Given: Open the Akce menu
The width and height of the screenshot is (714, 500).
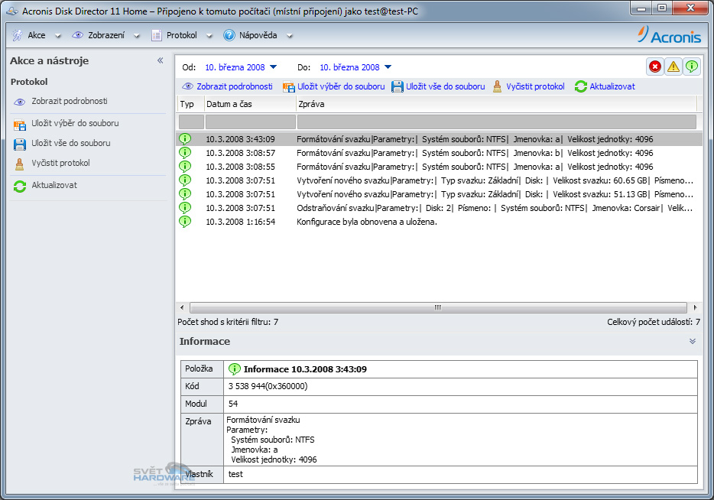Looking at the screenshot, I should 33,34.
